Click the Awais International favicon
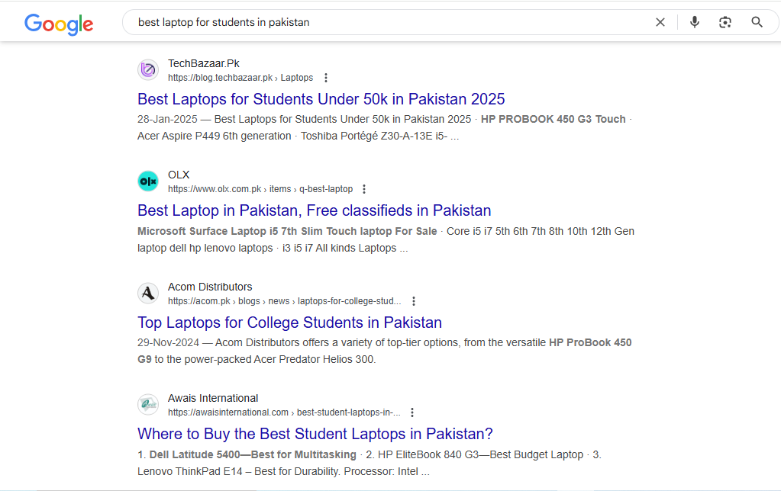This screenshot has width=781, height=491. click(148, 404)
